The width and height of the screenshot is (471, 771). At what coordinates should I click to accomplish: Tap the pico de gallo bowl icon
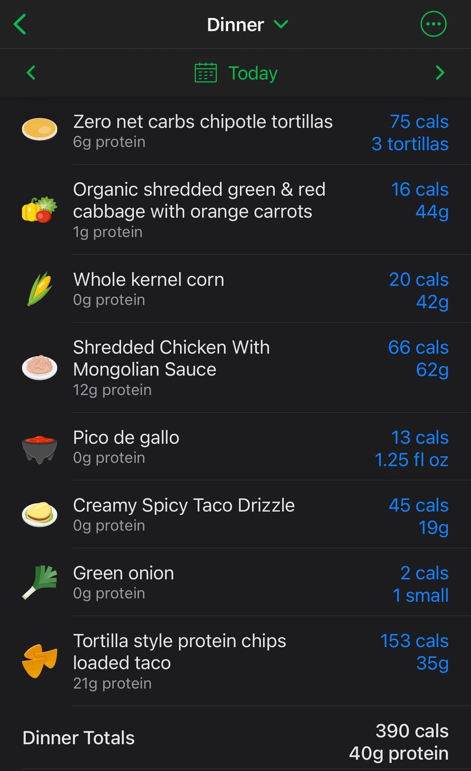click(40, 448)
